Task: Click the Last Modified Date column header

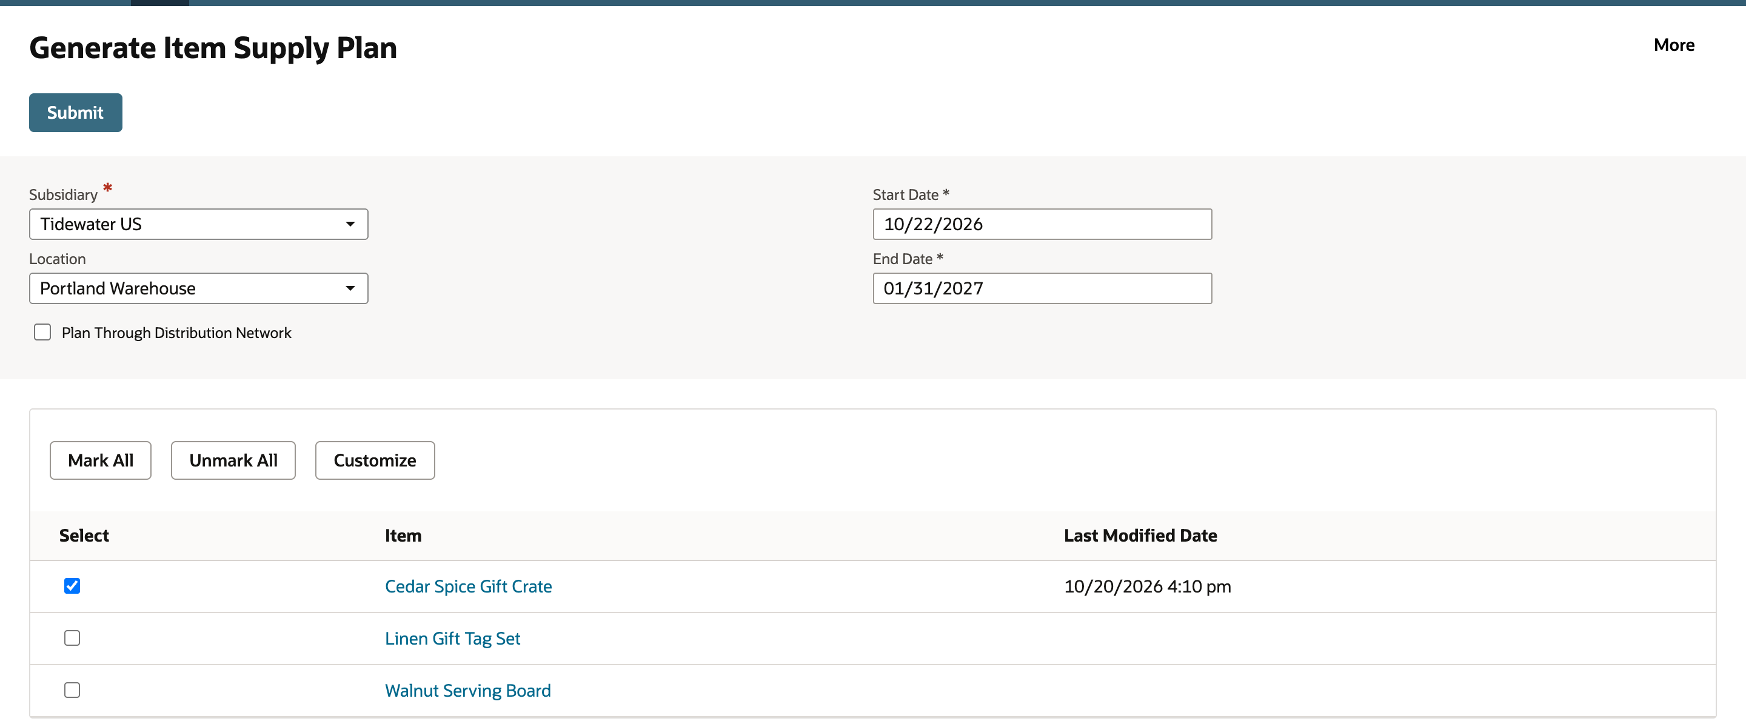Action: point(1140,536)
